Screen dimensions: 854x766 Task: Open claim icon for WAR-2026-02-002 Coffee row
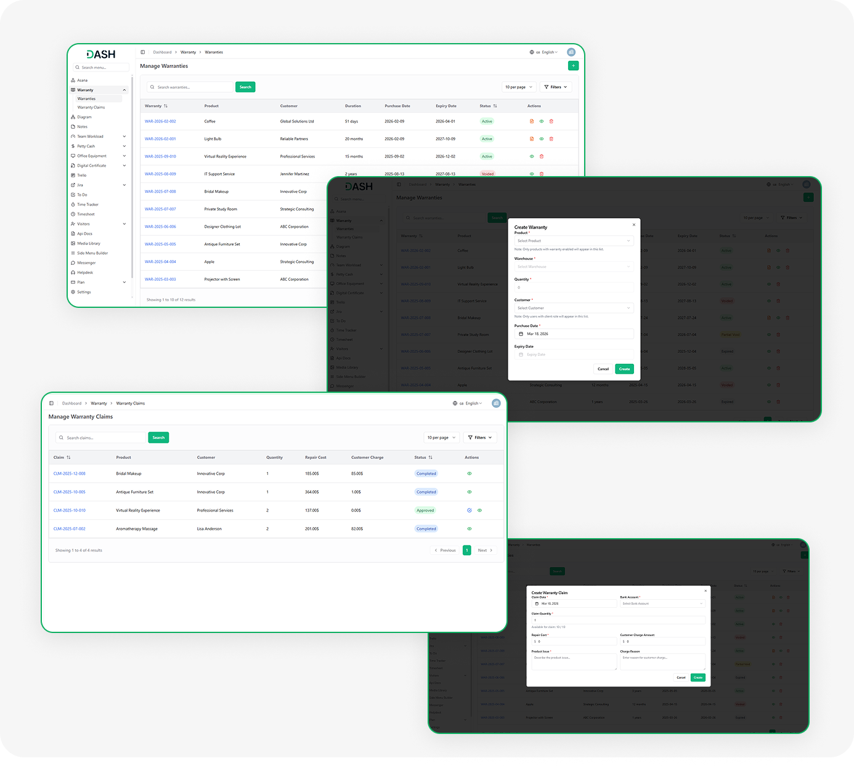pyautogui.click(x=532, y=121)
